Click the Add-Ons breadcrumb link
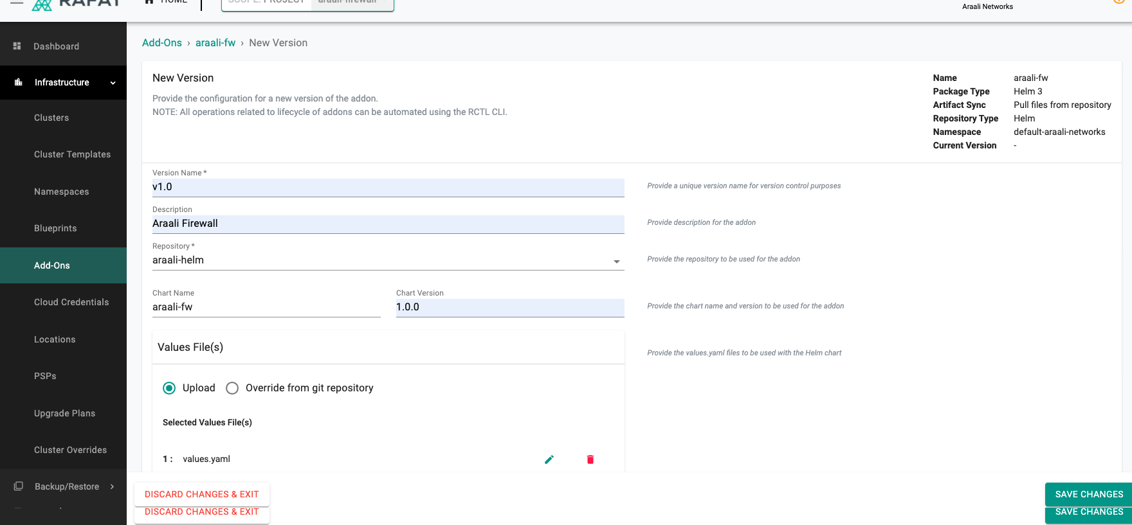The image size is (1132, 525). (x=162, y=42)
